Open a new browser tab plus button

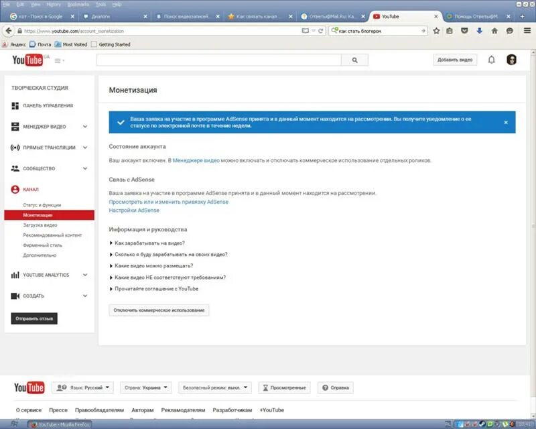click(522, 16)
